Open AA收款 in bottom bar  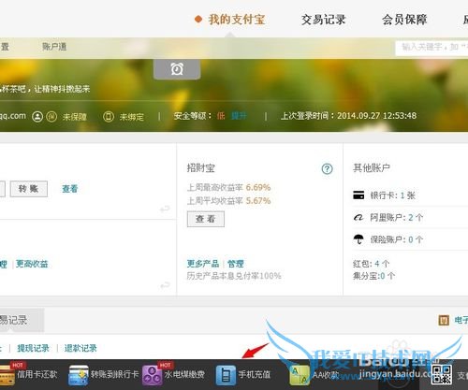click(x=326, y=374)
